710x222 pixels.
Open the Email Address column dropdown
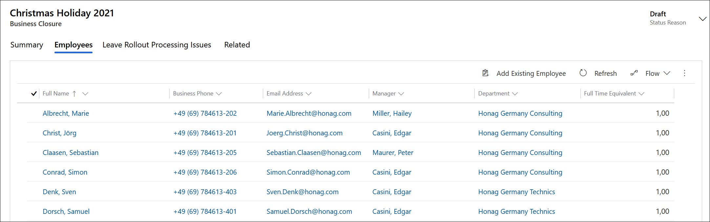tap(308, 94)
